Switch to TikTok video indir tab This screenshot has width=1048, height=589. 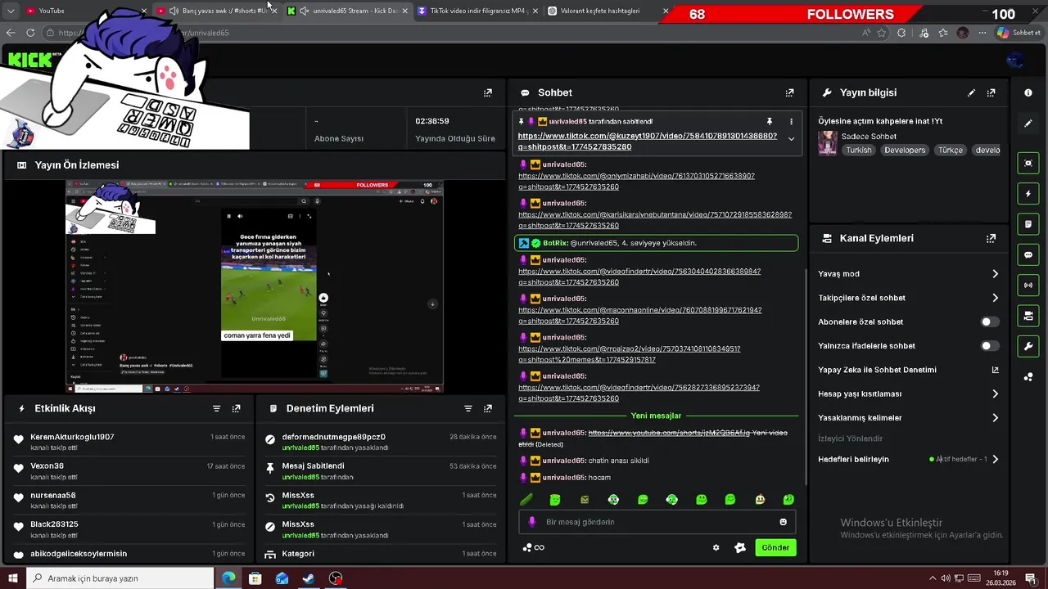click(x=477, y=11)
